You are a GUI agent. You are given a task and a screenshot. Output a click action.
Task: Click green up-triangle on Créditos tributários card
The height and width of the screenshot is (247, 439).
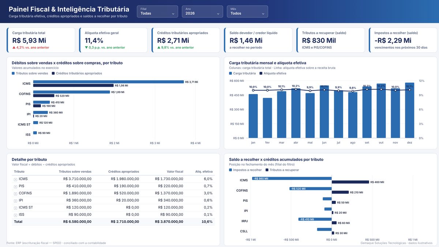pos(159,48)
